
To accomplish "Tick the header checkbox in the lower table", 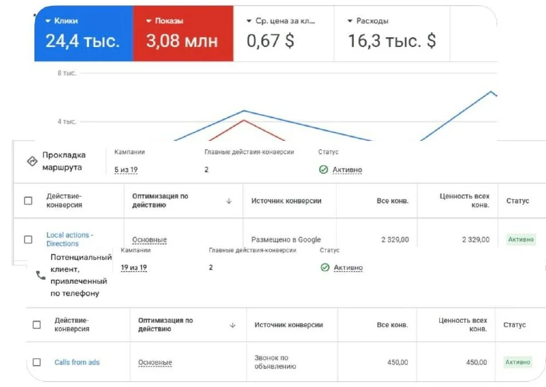I will [37, 325].
